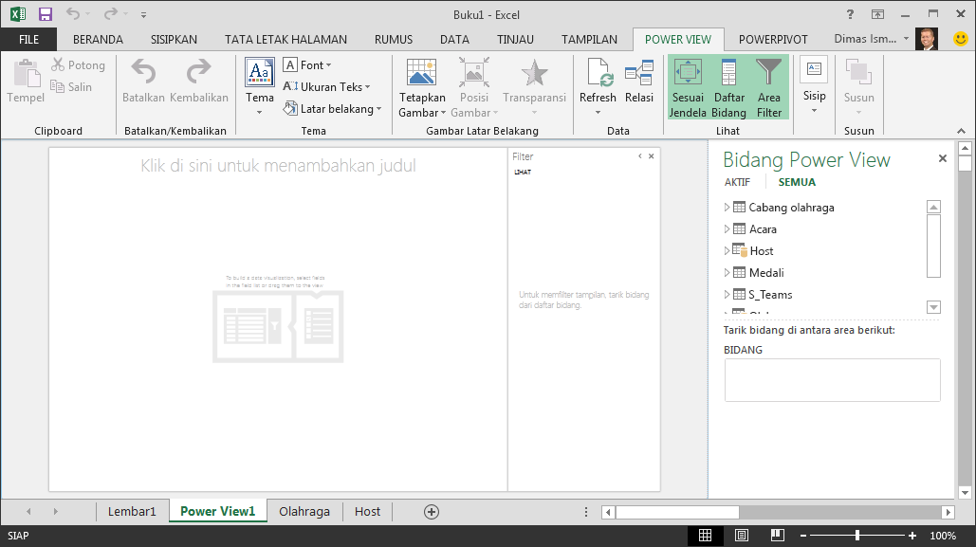Open the Font dropdown in Tema group
976x547 pixels.
307,64
